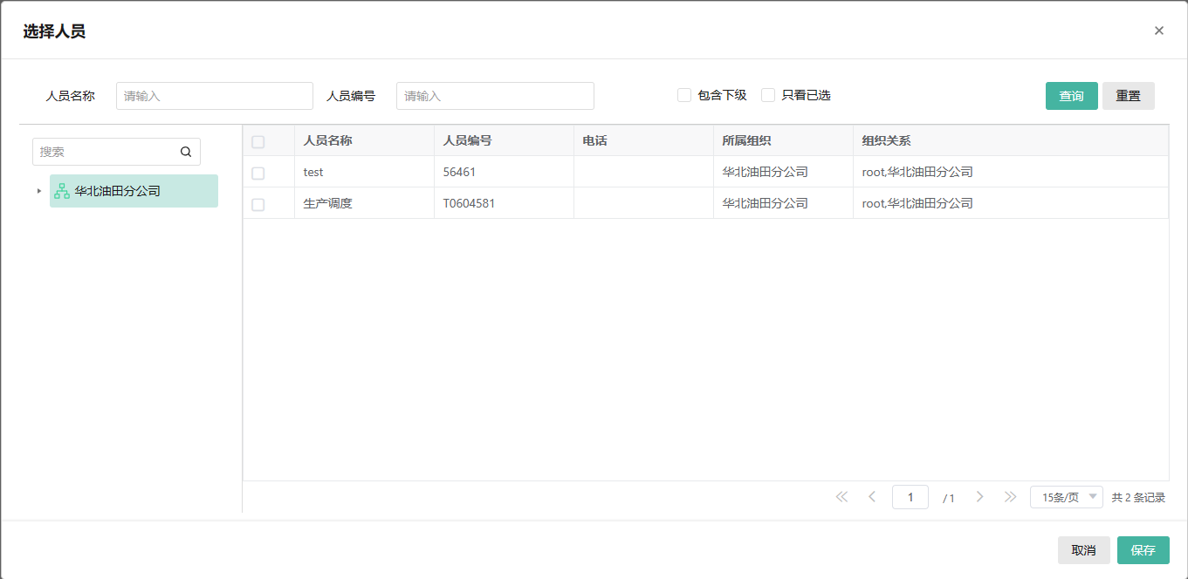Click the organization icon beside 华北油田分公司

tap(62, 191)
